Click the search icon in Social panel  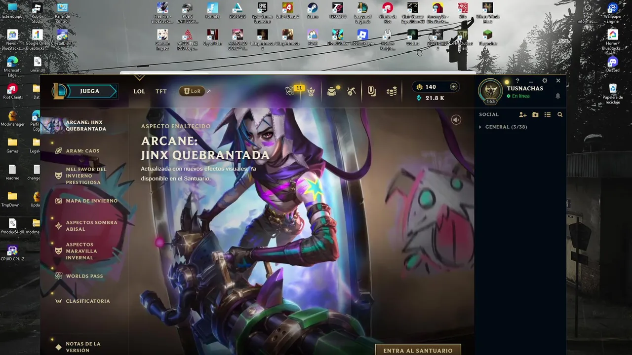point(560,114)
